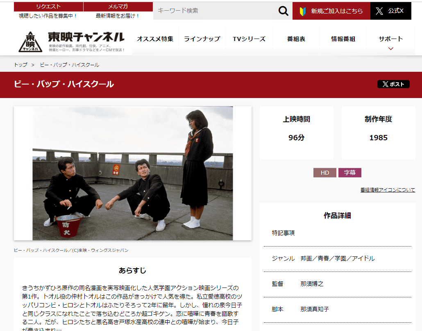422x331 pixels.
Task: Go to トップ breadcrumb link
Action: pos(21,65)
